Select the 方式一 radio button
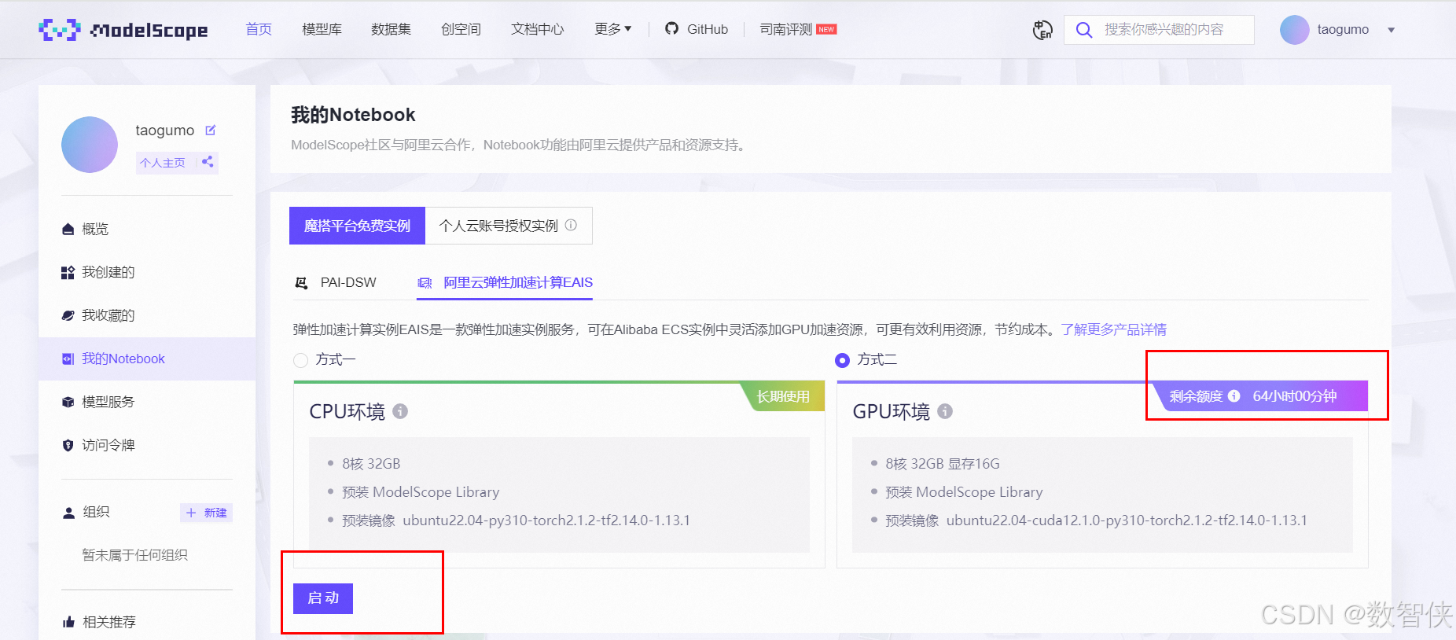Image resolution: width=1456 pixels, height=640 pixels. pos(300,360)
